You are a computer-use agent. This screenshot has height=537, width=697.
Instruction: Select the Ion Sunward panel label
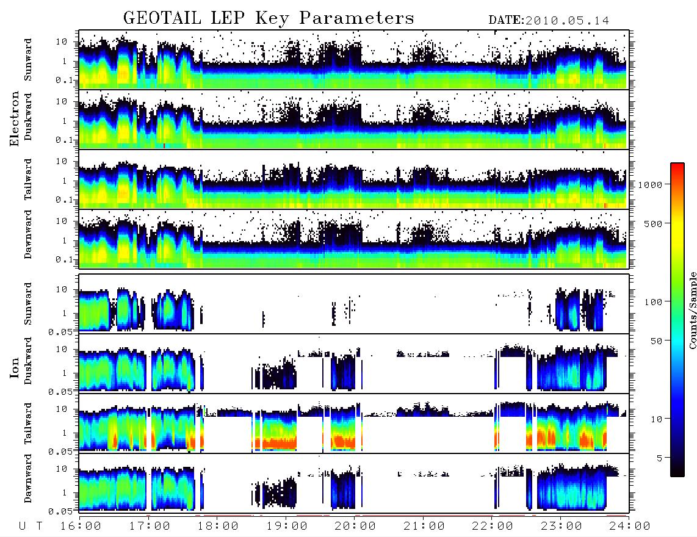28,304
